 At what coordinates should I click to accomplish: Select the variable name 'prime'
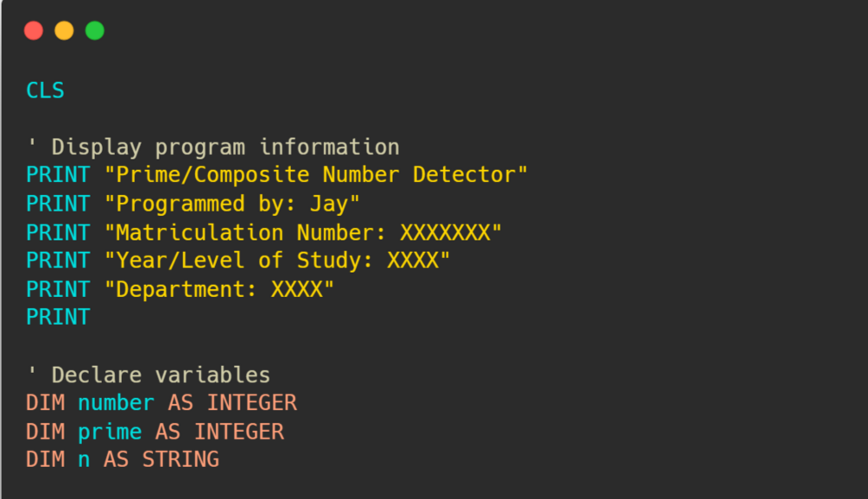point(110,431)
